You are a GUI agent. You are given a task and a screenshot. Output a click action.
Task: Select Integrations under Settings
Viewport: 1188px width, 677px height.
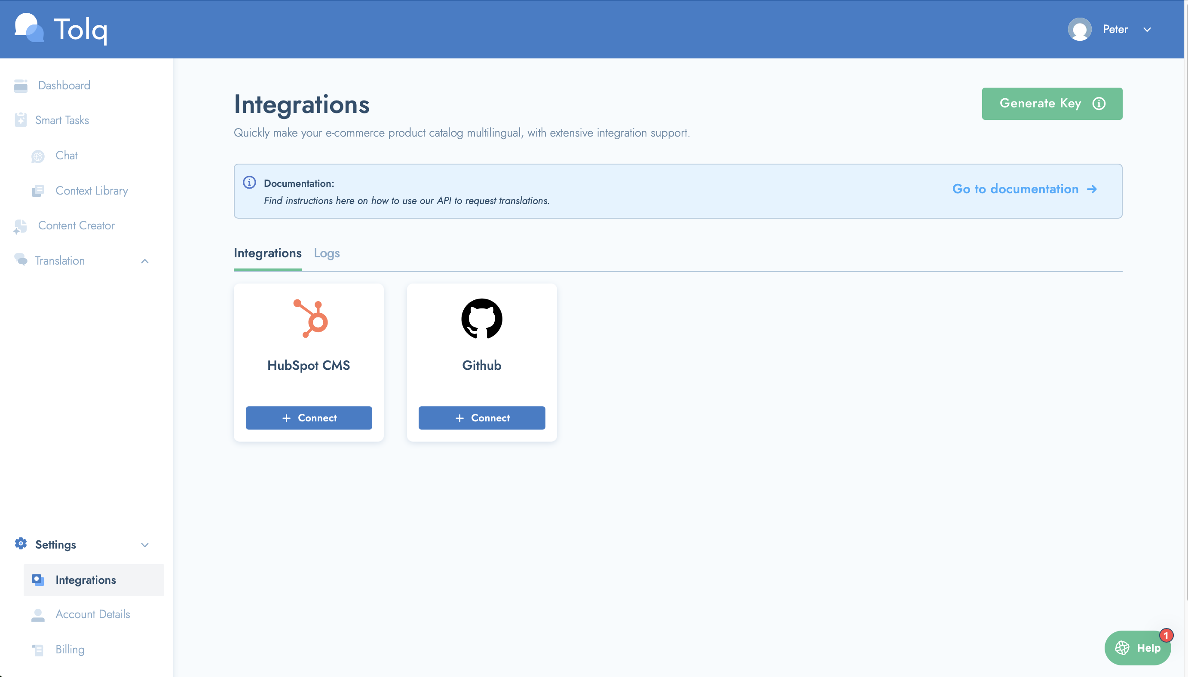pyautogui.click(x=94, y=580)
